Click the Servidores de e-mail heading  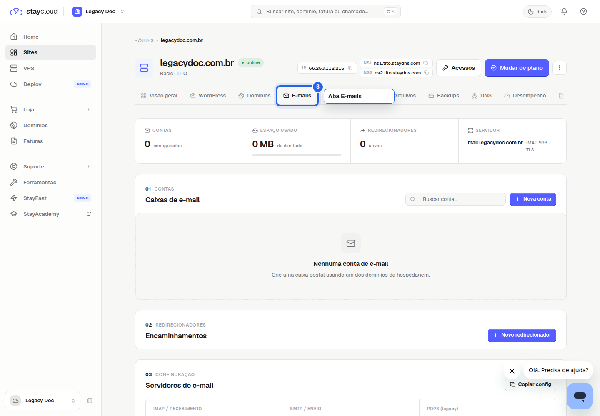(x=179, y=386)
